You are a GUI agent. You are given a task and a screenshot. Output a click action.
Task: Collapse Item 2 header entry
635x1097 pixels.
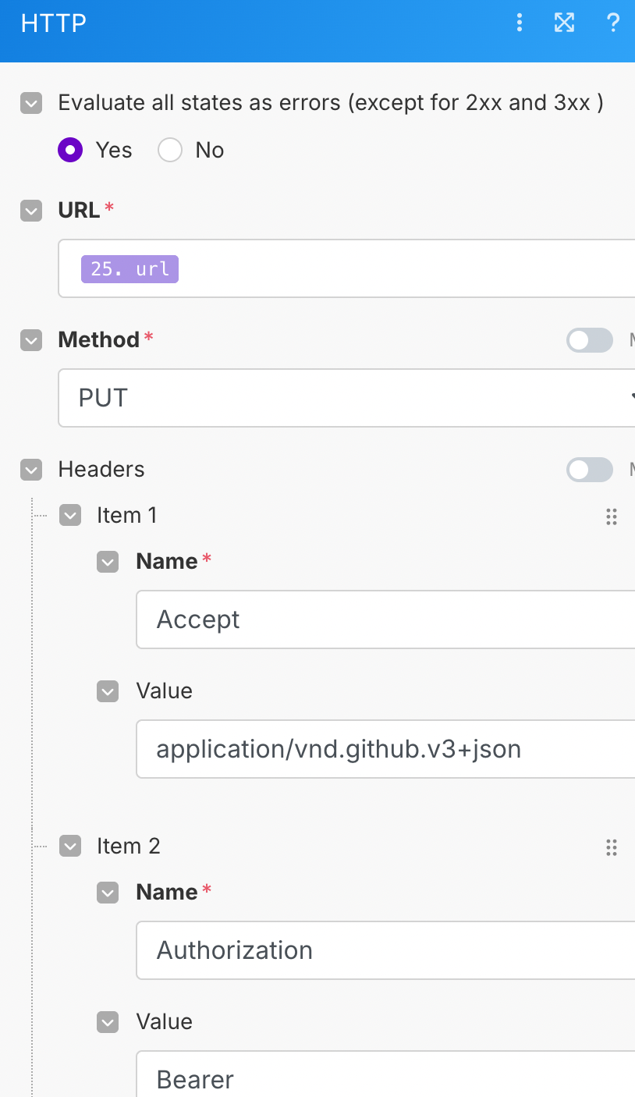tap(70, 847)
